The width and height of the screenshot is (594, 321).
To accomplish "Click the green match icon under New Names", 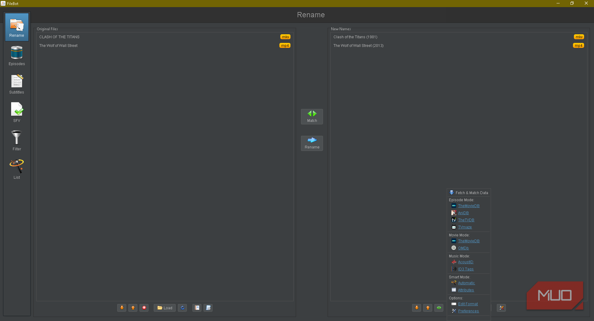I will pyautogui.click(x=439, y=308).
